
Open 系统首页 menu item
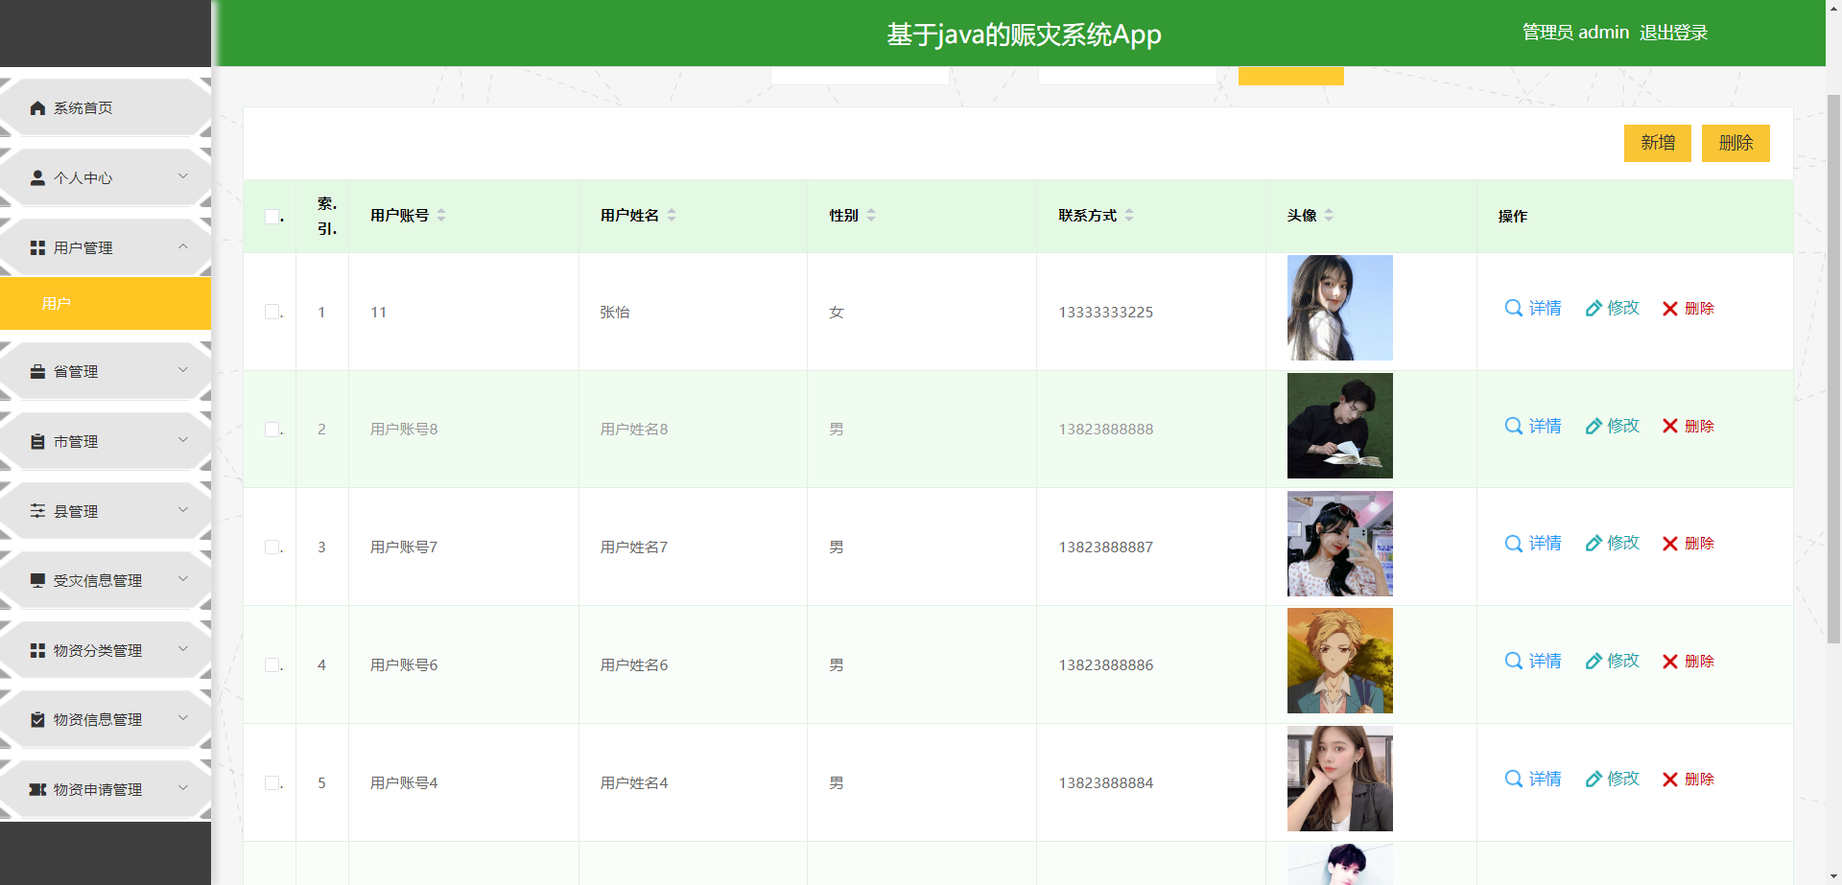point(106,108)
